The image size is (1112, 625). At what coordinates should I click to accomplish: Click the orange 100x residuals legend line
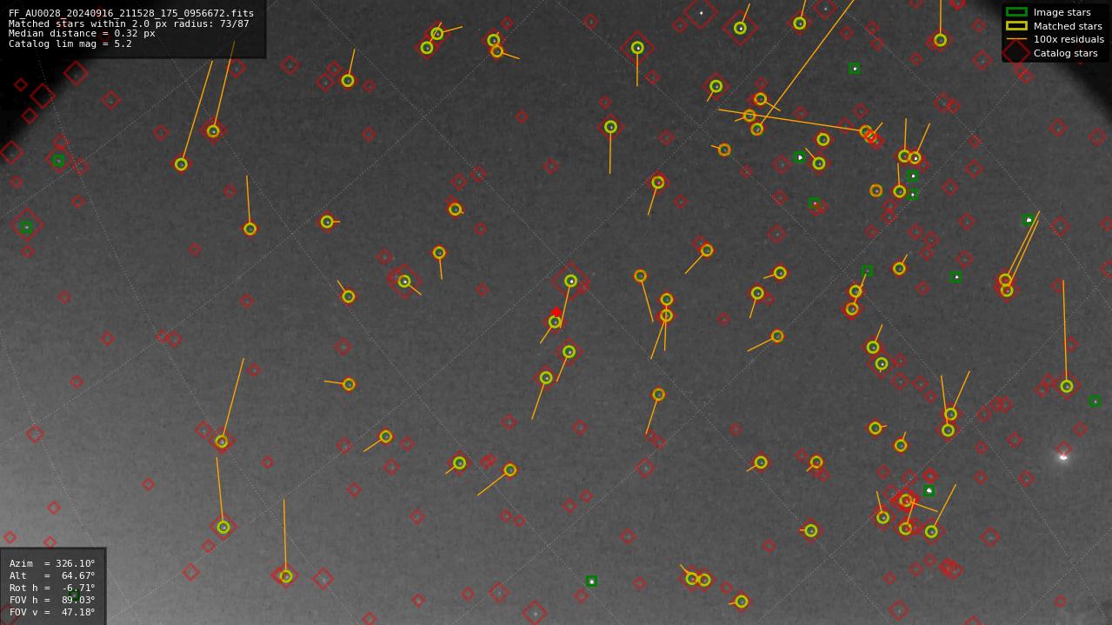tap(1015, 39)
